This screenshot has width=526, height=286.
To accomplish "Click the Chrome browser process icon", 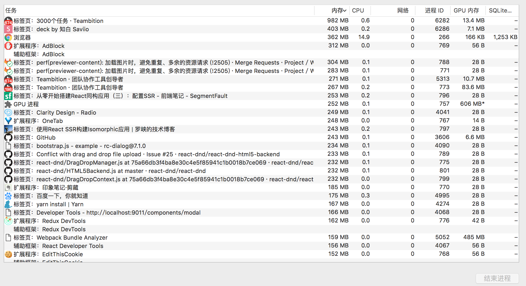I will pos(8,38).
